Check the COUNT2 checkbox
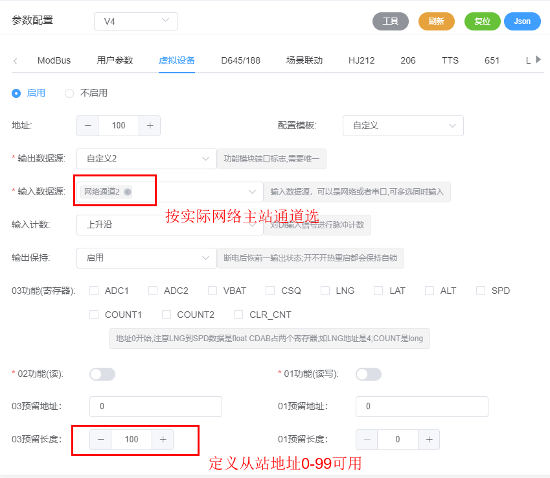550x478 pixels. [166, 315]
